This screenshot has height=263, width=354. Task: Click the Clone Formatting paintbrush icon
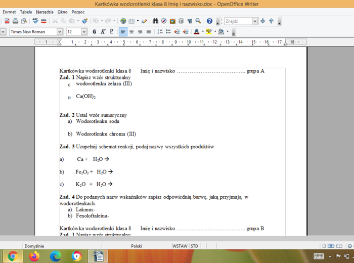coord(84,21)
